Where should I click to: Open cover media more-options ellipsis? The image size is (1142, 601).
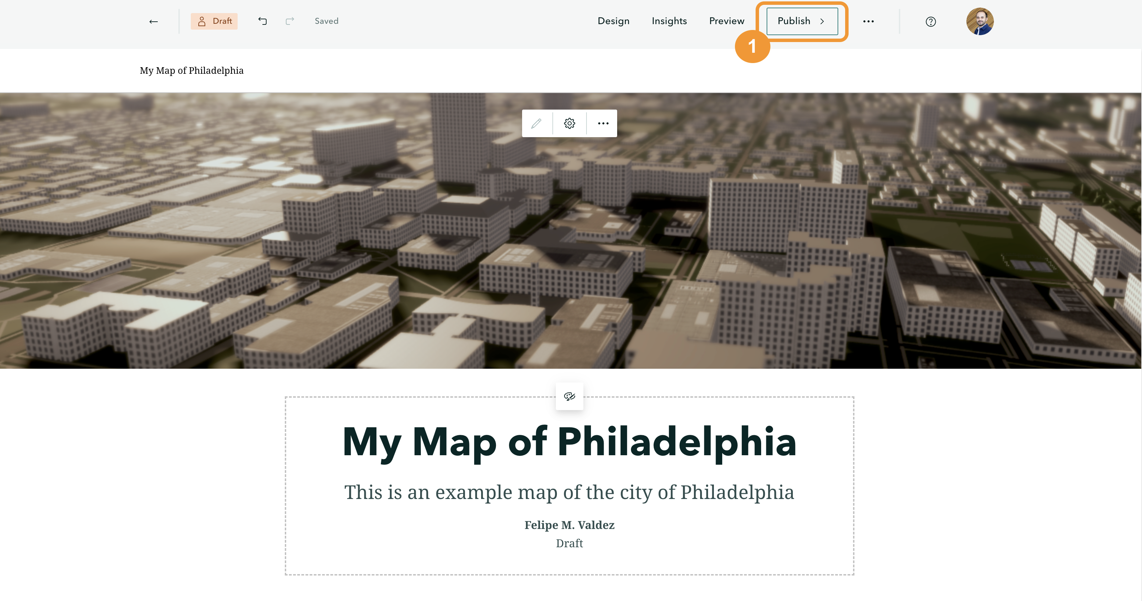(603, 123)
